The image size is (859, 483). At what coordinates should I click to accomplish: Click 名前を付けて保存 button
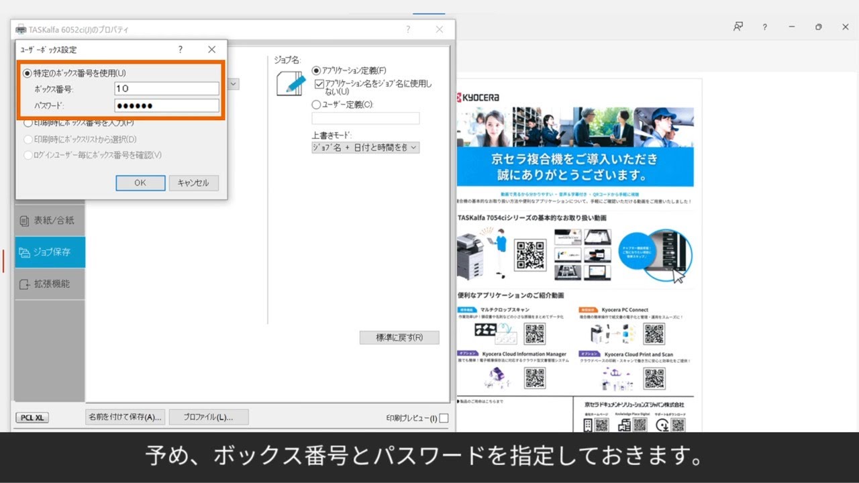coord(125,417)
